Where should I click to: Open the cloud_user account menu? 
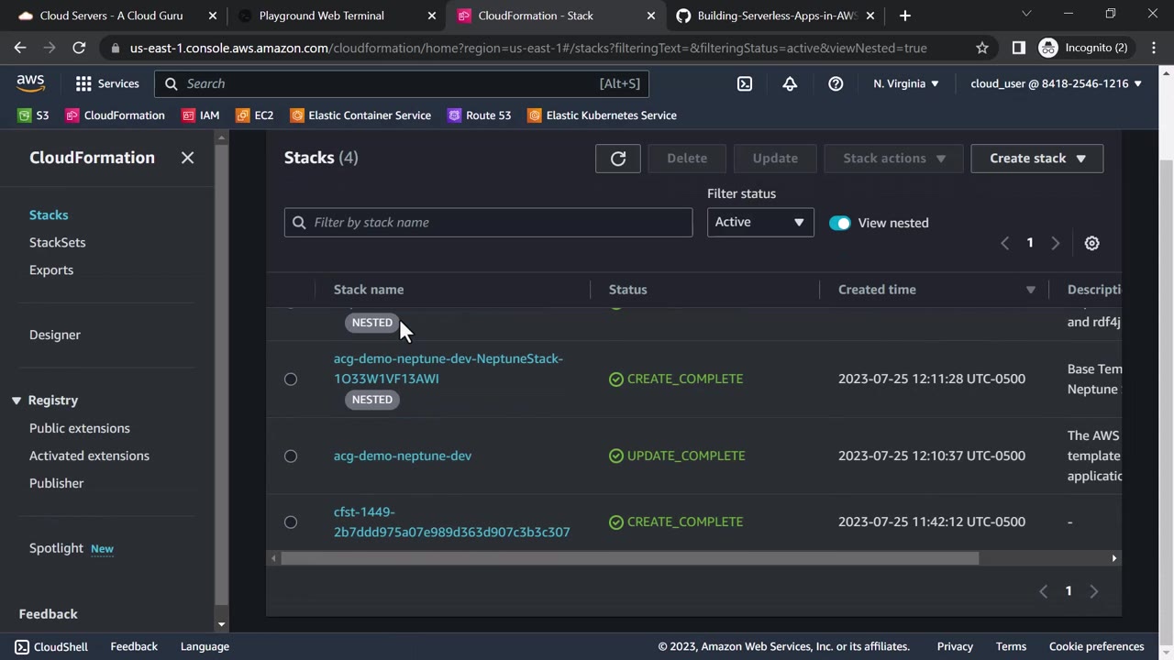click(x=1056, y=83)
